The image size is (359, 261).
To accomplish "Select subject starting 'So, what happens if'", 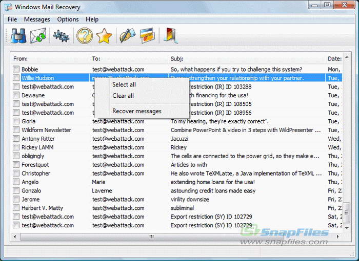I will [236, 69].
